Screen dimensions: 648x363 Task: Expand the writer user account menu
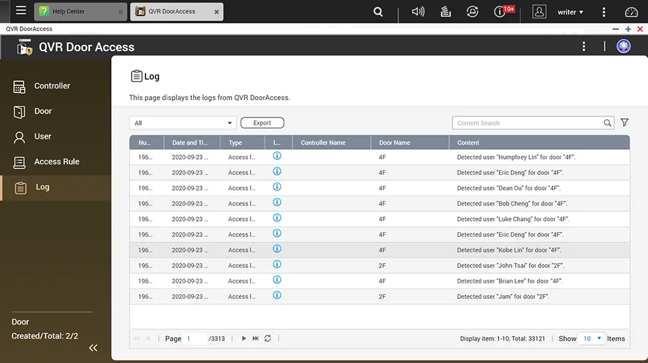pyautogui.click(x=570, y=12)
